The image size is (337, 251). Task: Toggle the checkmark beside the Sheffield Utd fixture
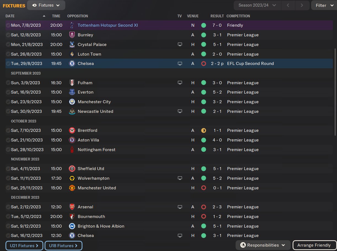8,169
